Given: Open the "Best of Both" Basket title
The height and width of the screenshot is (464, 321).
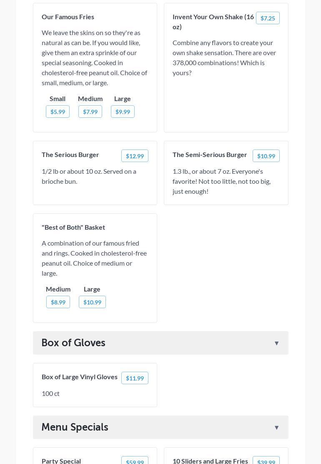Looking at the screenshot, I should tap(73, 227).
